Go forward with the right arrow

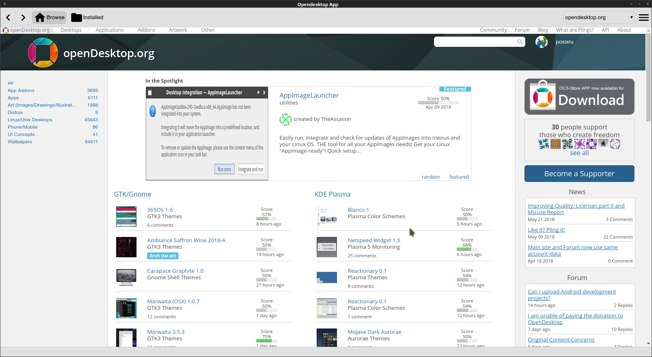[x=23, y=18]
